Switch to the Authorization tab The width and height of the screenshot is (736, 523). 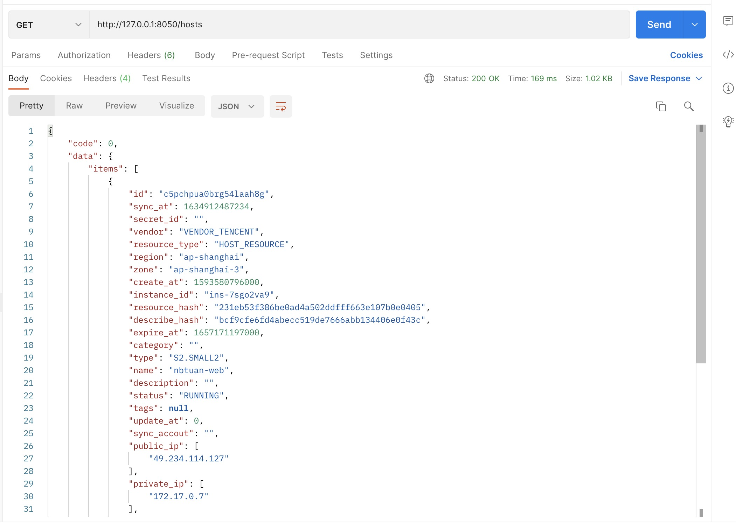84,55
